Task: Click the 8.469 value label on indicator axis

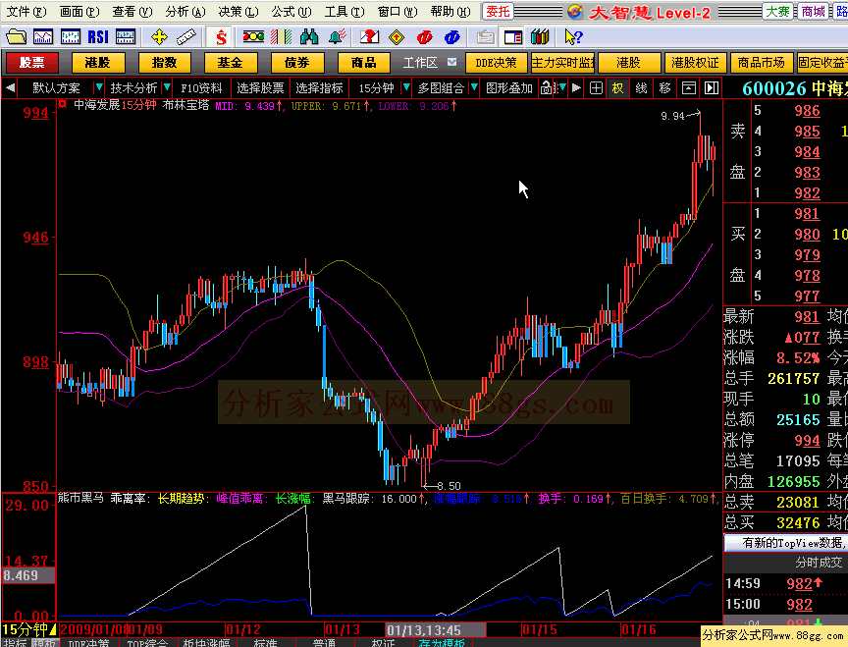Action: click(x=28, y=575)
